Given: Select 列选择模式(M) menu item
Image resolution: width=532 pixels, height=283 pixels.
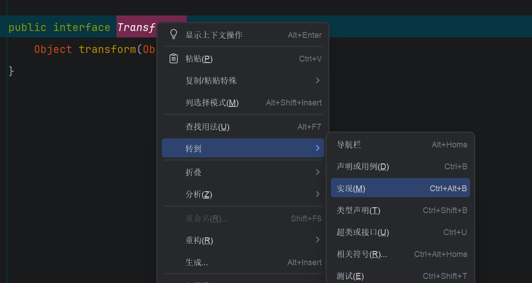Looking at the screenshot, I should [243, 103].
